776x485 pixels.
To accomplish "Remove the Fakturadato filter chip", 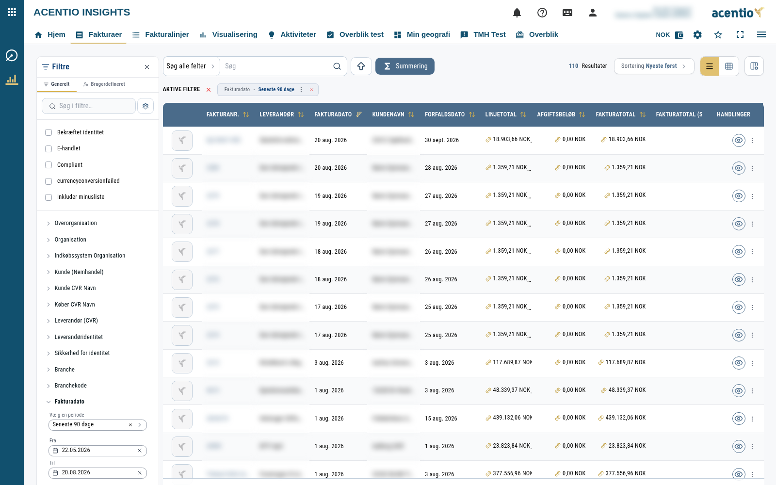I will pos(311,90).
